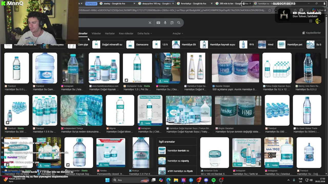
Task: Select related search hamidiye bardak su
Action: pyautogui.click(x=177, y=151)
